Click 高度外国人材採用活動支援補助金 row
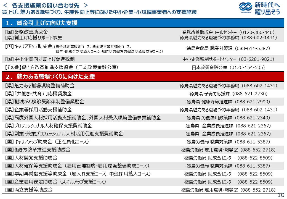Viewport: 287px width, 199px height. point(143,118)
